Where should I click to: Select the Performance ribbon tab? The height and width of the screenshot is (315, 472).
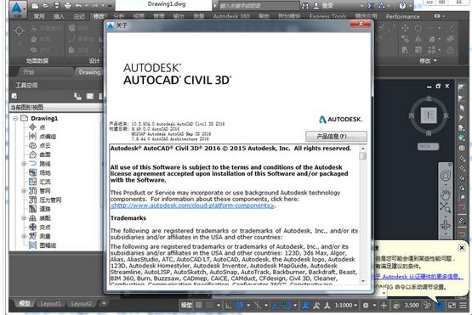coord(403,16)
